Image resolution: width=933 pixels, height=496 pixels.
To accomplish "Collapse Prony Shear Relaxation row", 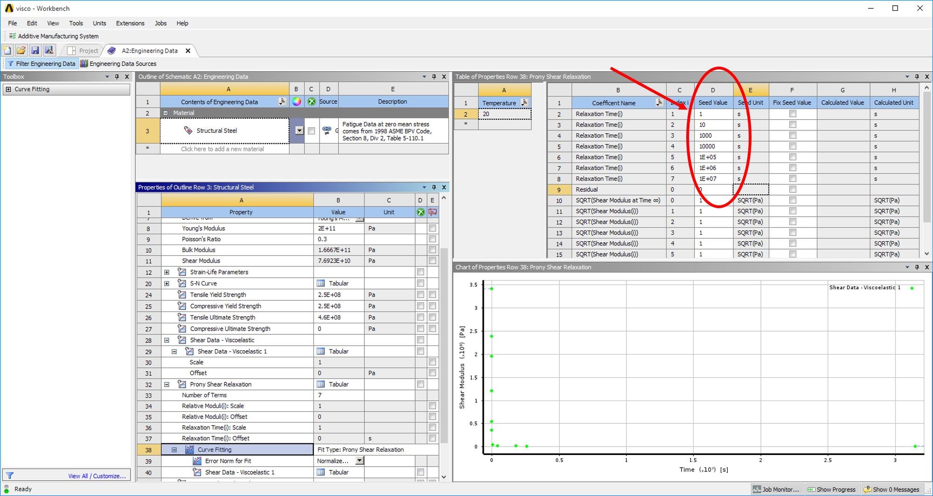I will tap(167, 384).
